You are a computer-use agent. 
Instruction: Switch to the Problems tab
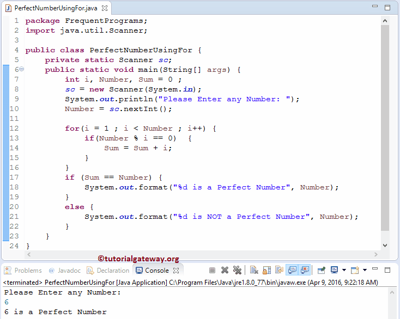23,271
